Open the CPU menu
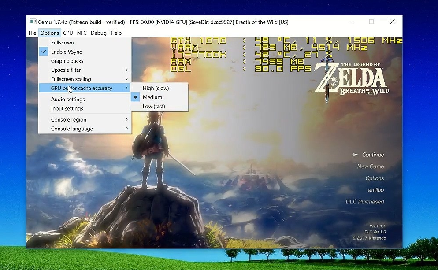 (x=68, y=33)
